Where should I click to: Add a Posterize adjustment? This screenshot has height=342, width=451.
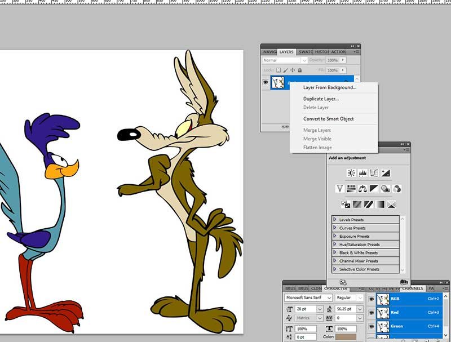click(x=357, y=205)
